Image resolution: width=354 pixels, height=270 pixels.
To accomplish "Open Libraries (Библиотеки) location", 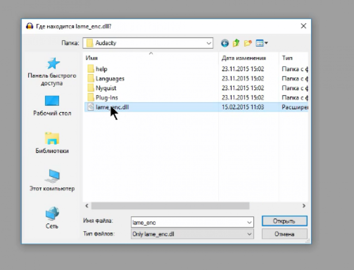I will click(52, 143).
